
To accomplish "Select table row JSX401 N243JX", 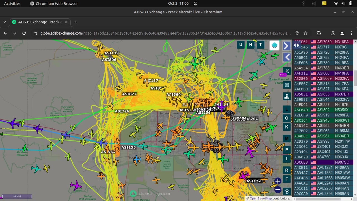I will (x=324, y=147).
